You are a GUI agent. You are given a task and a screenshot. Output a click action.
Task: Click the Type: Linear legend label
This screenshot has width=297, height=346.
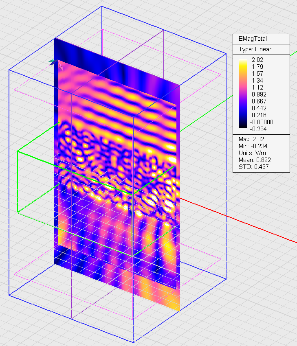point(255,49)
